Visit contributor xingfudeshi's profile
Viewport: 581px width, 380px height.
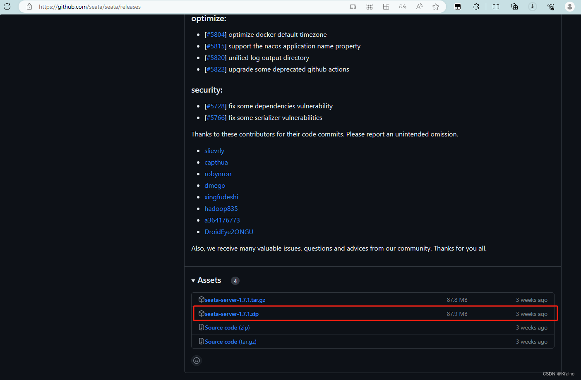pos(221,197)
